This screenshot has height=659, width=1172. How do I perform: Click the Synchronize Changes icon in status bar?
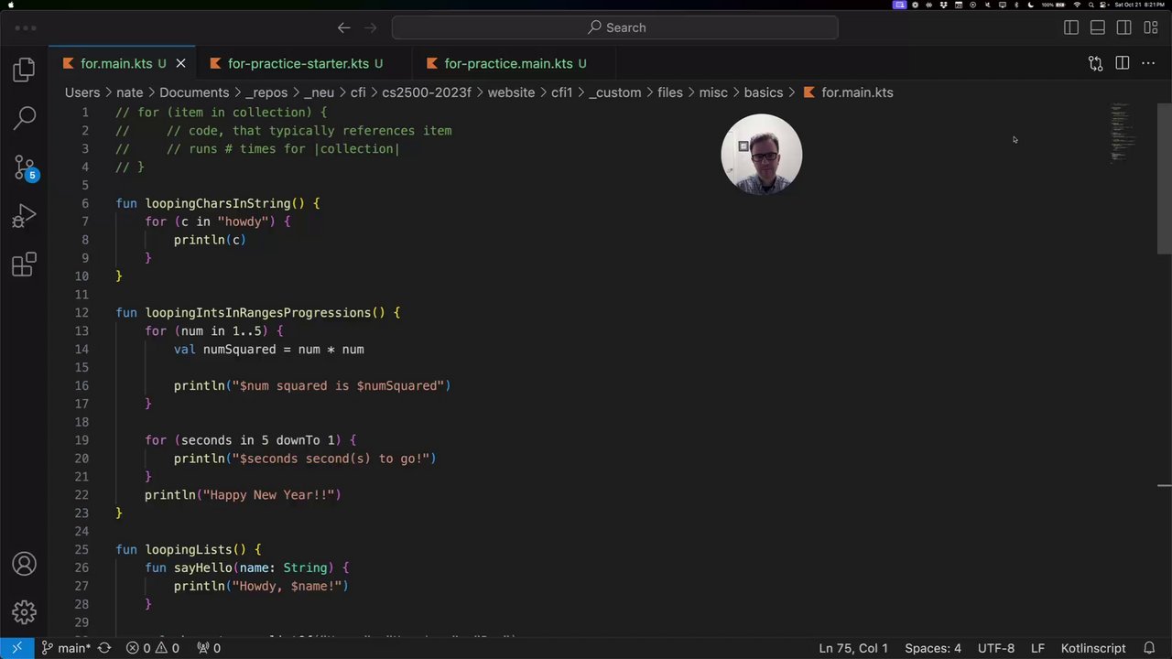(x=104, y=648)
